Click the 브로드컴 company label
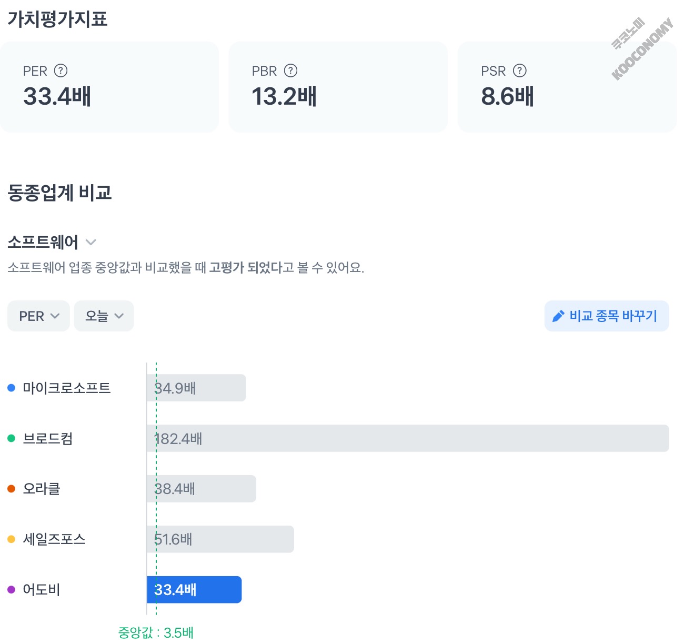This screenshot has height=644, width=684. [x=48, y=438]
